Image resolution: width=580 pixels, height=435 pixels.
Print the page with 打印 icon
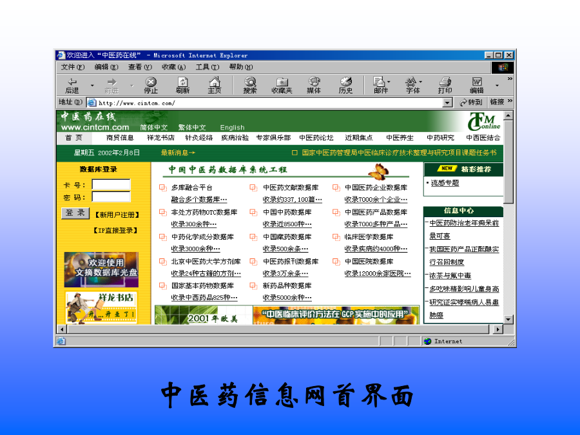click(x=445, y=86)
